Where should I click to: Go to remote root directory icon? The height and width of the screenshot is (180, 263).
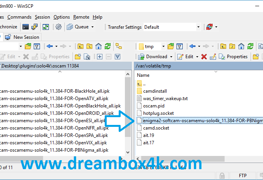(x=232, y=46)
